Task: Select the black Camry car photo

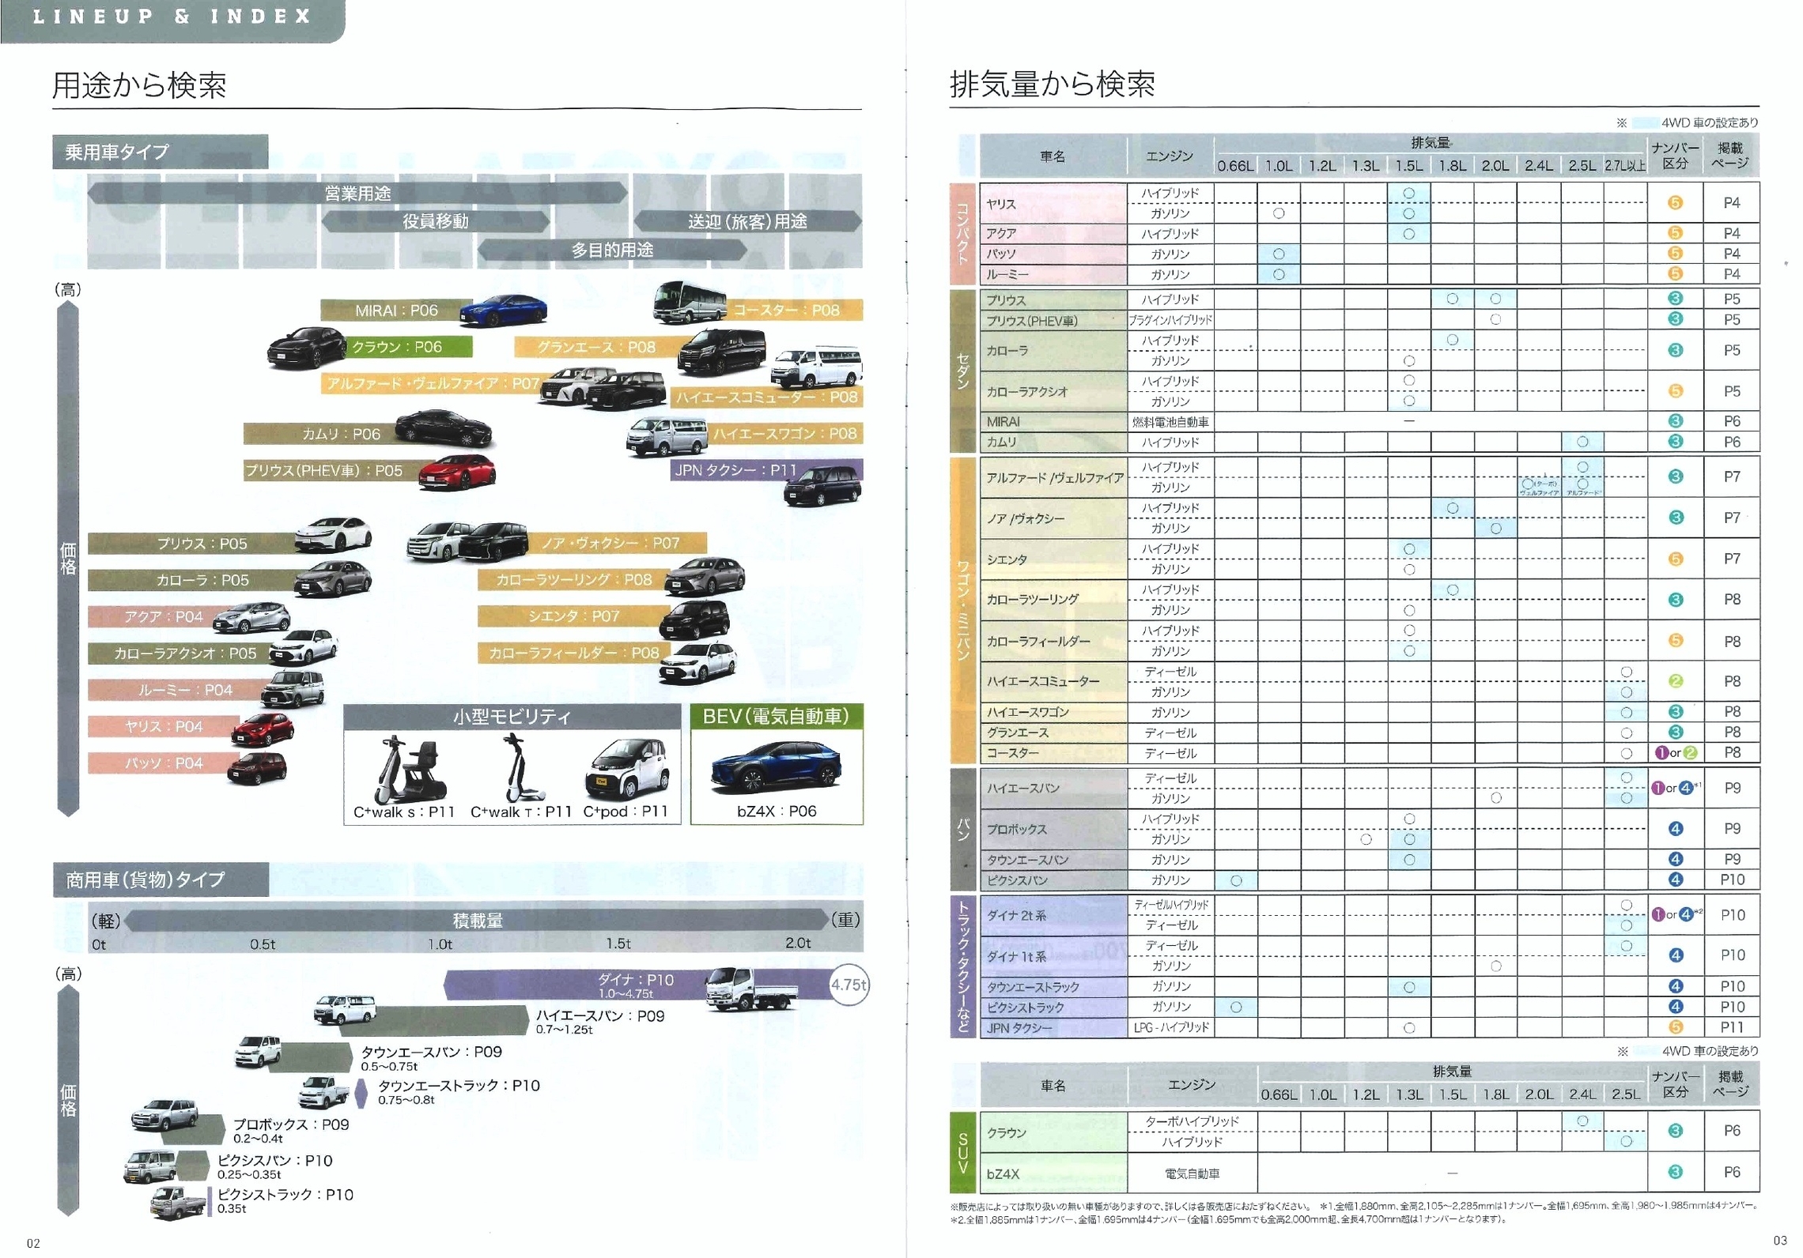Action: click(x=443, y=427)
